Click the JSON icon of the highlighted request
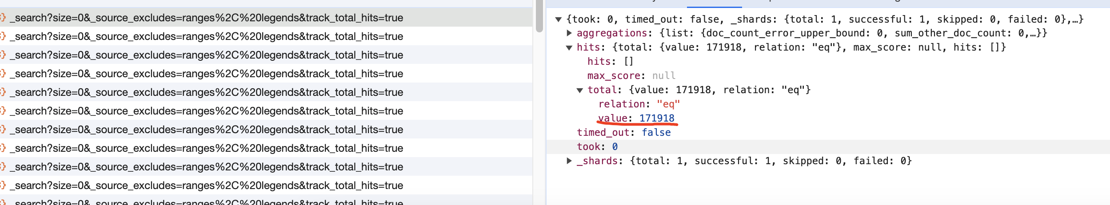Image resolution: width=1110 pixels, height=205 pixels. [x=3, y=18]
